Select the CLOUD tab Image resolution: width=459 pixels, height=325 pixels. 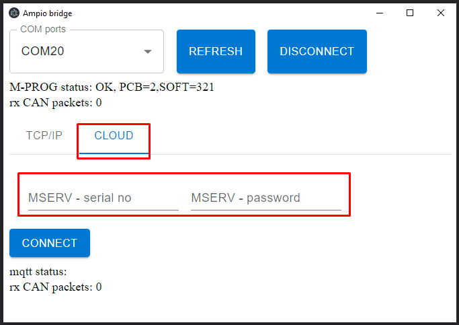114,136
